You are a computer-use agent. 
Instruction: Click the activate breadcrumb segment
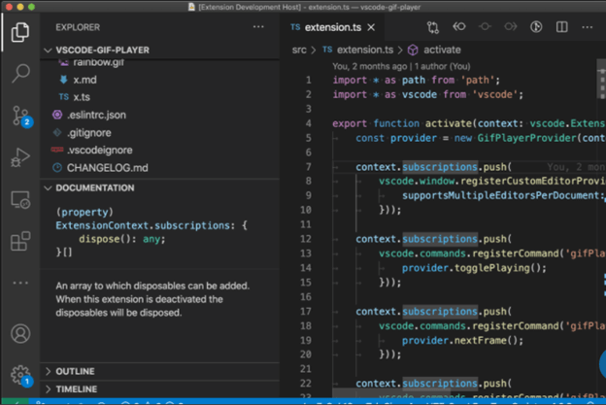(x=435, y=50)
